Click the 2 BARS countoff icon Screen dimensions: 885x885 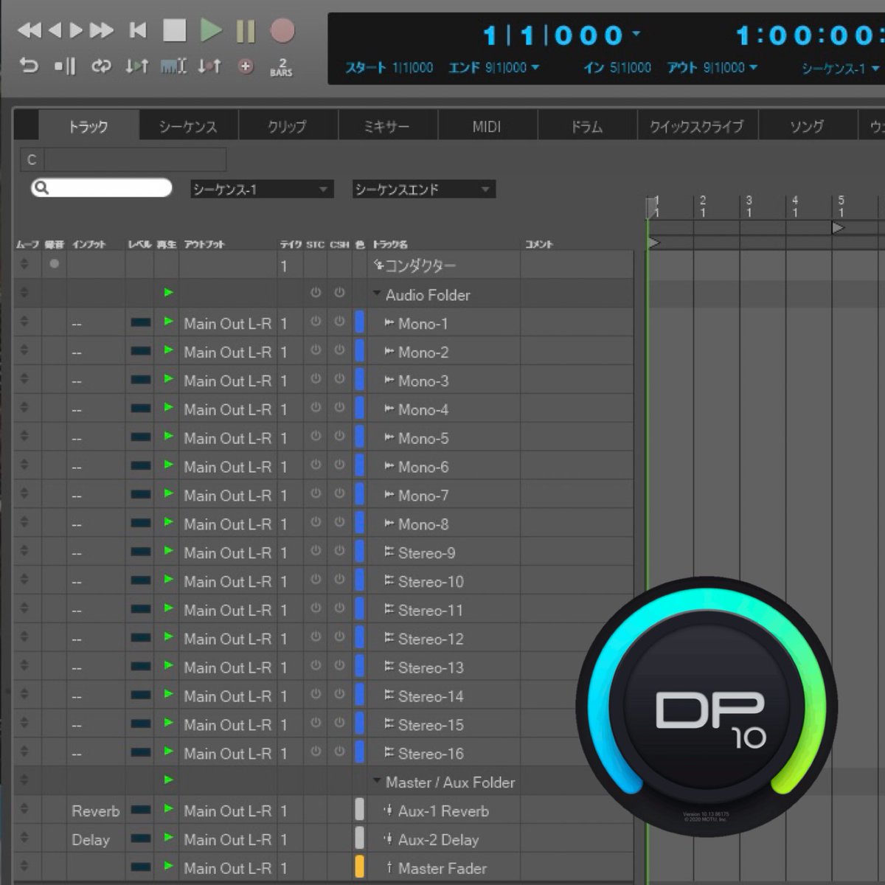coord(281,67)
